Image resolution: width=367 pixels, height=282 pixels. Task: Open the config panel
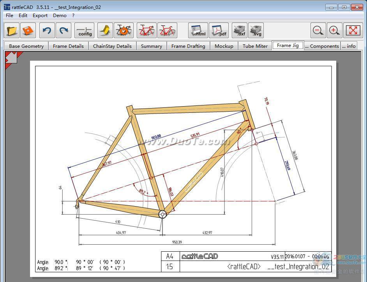click(85, 30)
